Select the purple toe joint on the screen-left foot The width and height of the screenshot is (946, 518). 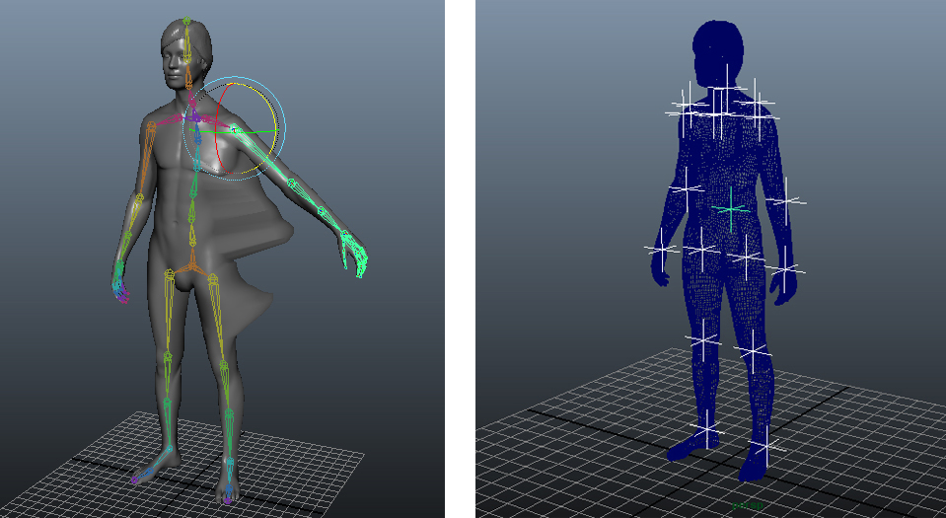[134, 481]
